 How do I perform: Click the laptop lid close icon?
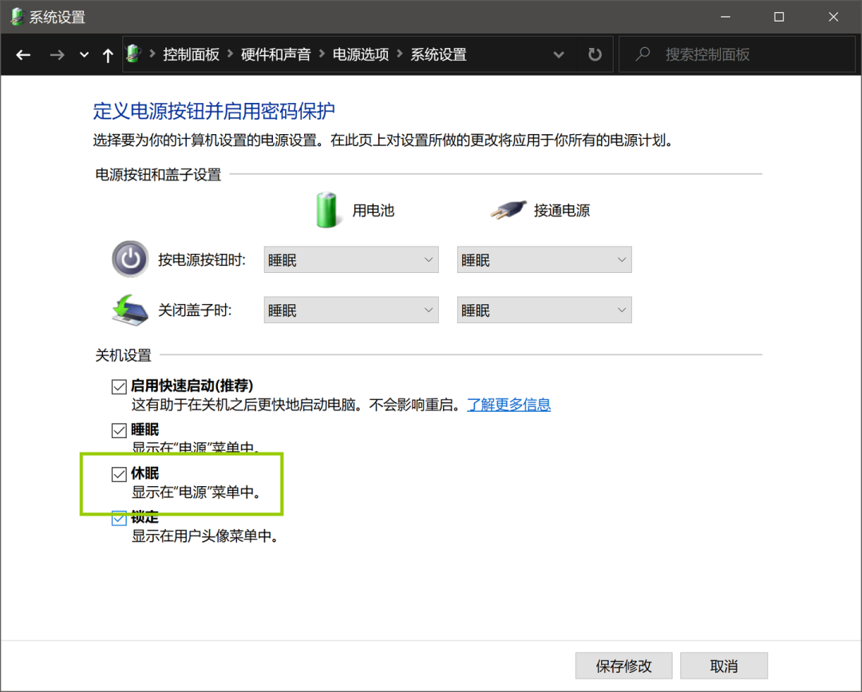point(130,310)
